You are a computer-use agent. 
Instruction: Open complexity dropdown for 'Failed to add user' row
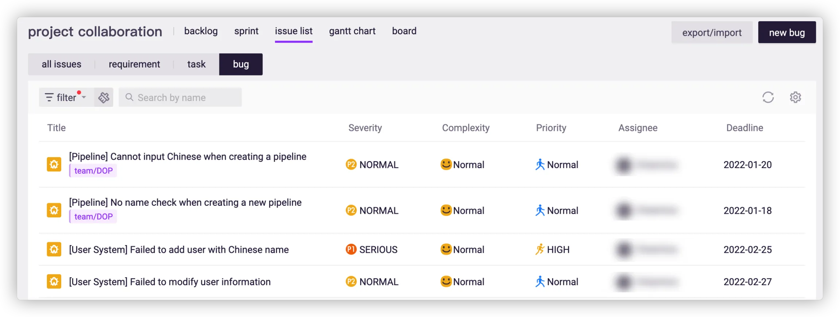click(462, 250)
